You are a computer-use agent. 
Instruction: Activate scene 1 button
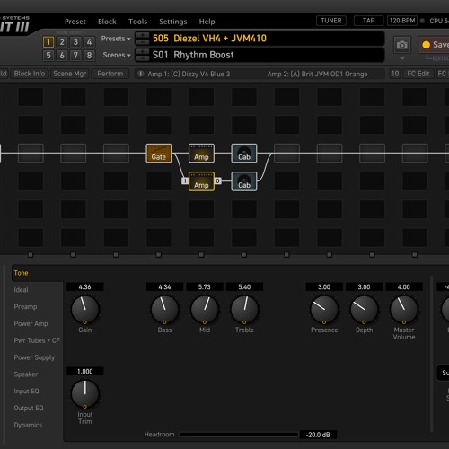pos(48,42)
